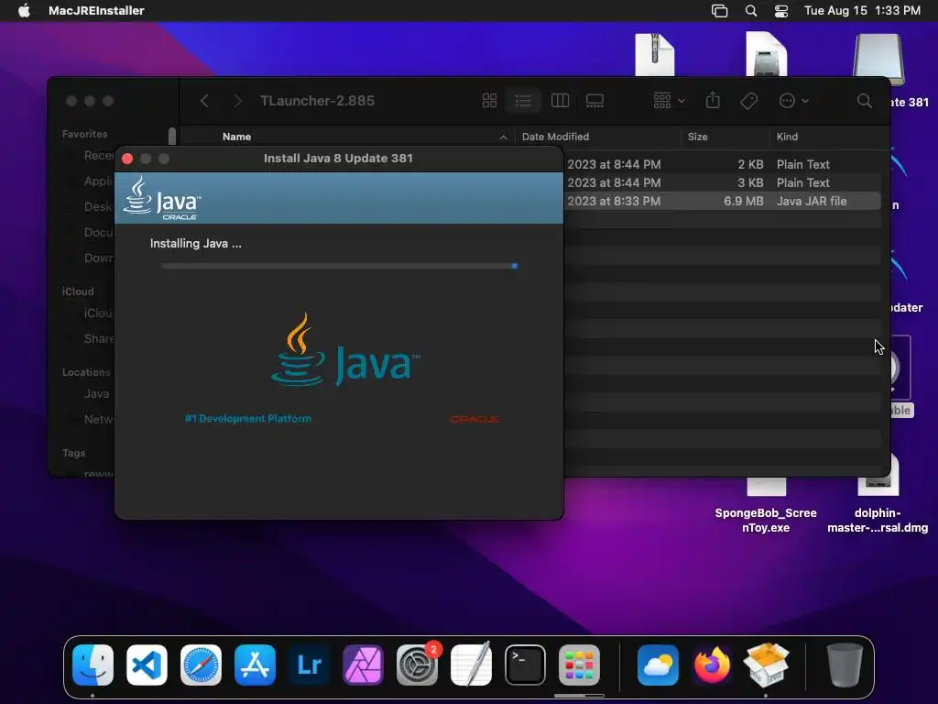The image size is (938, 704).
Task: Toggle the Name column sort arrow
Action: [x=503, y=137]
